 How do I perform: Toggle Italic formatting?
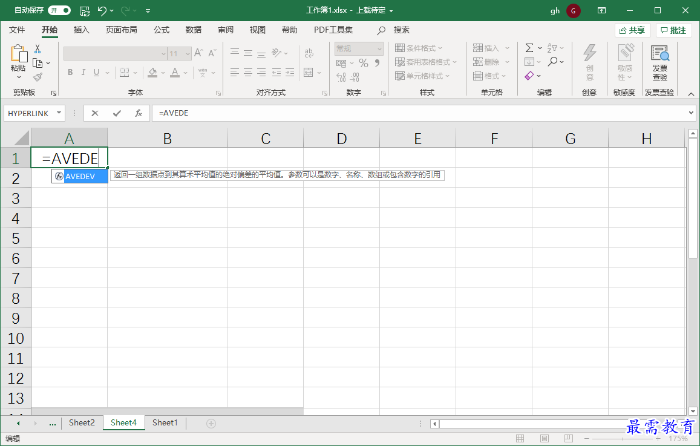(x=83, y=73)
